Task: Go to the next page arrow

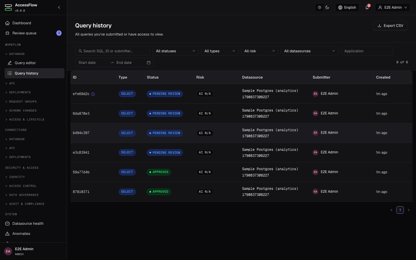Action: click(x=409, y=210)
